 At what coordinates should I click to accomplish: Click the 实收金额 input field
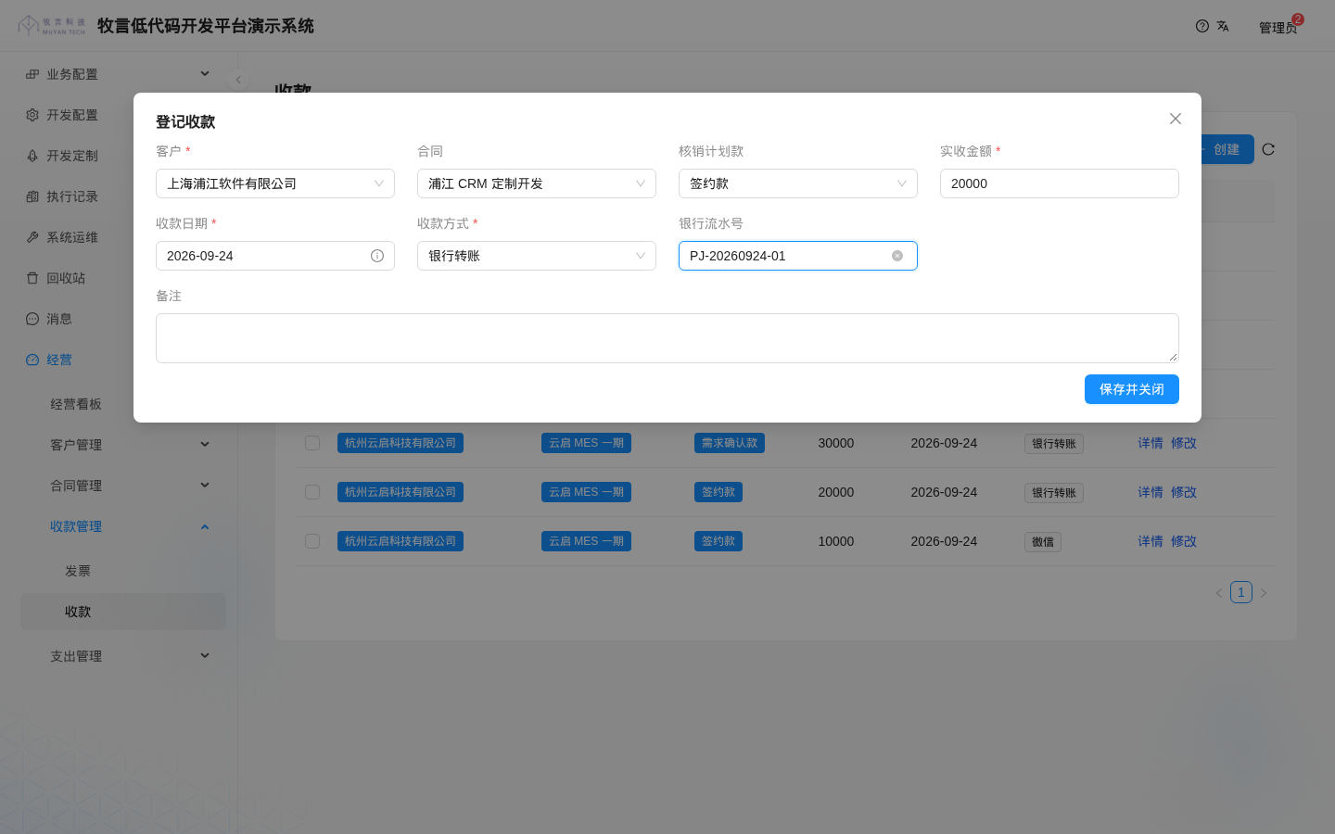pos(1060,183)
